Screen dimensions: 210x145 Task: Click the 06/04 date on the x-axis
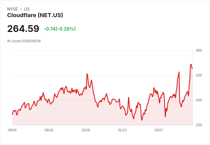point(12,130)
